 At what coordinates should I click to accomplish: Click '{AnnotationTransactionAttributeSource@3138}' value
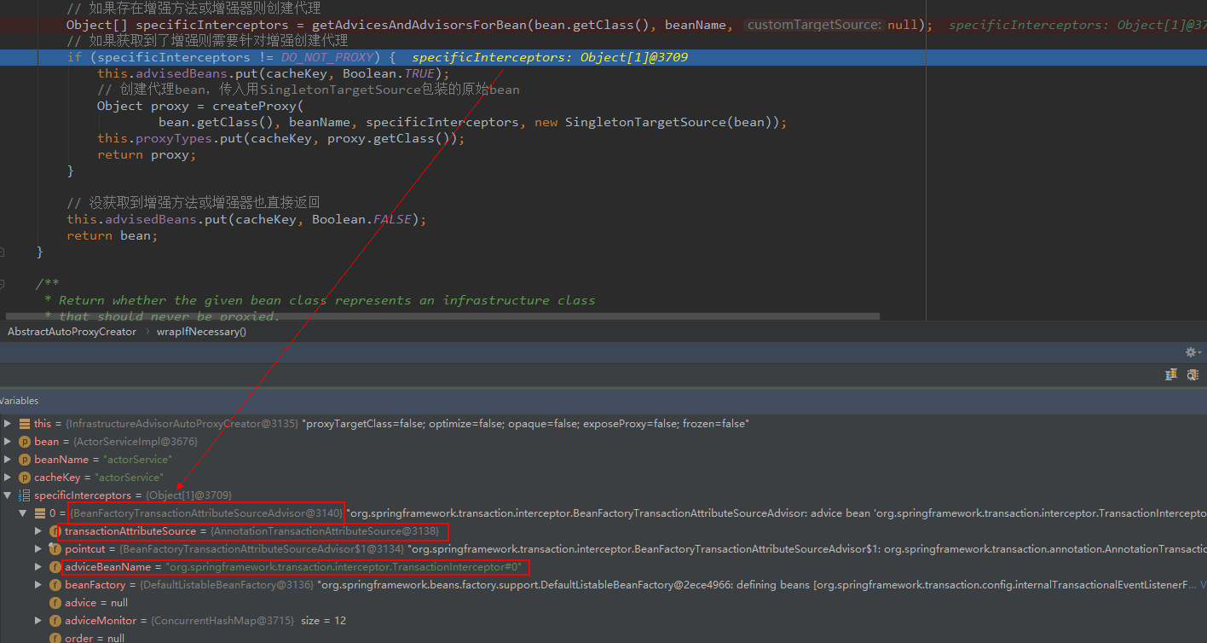point(325,531)
